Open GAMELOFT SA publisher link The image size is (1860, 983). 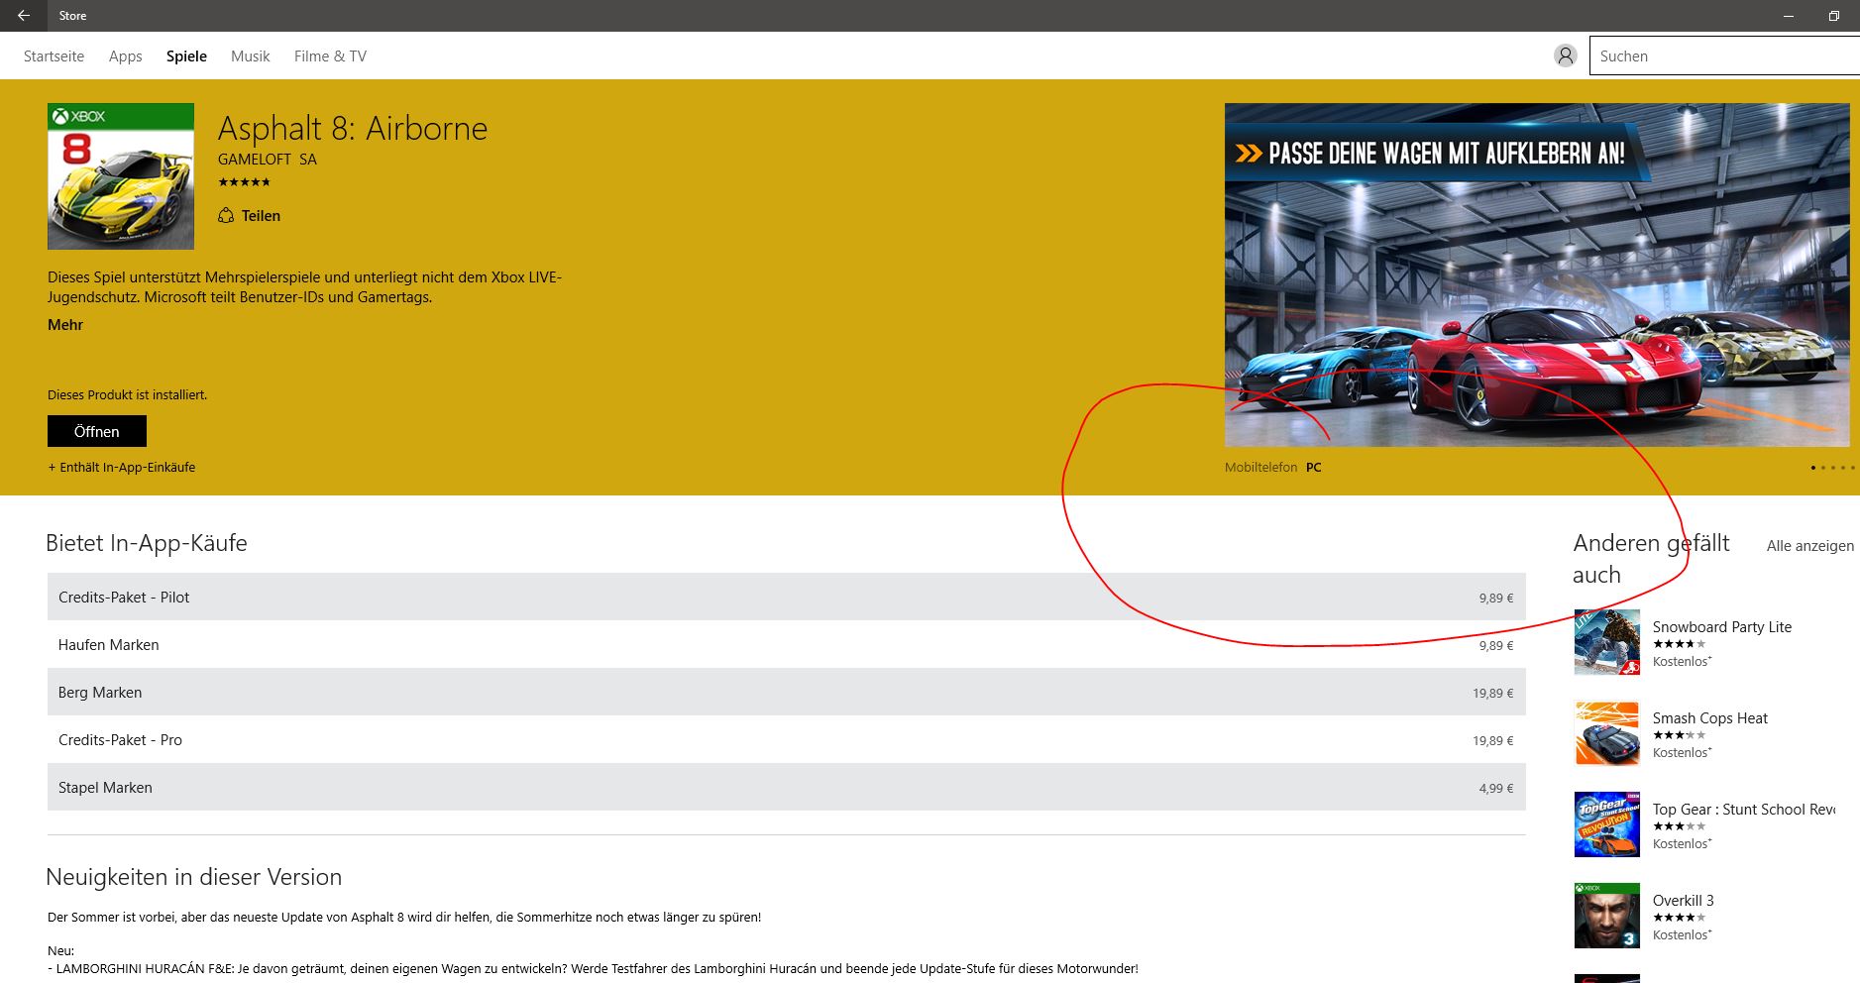[268, 160]
